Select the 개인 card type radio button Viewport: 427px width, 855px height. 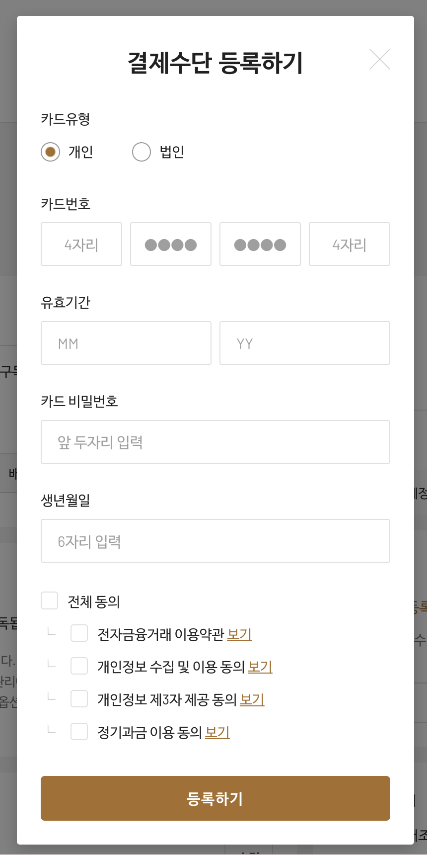(51, 152)
